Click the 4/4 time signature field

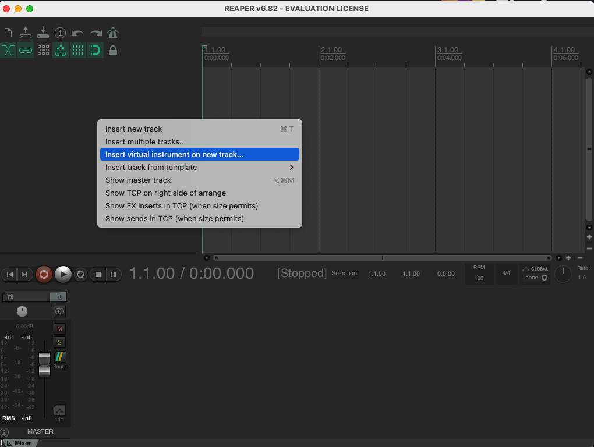[506, 274]
